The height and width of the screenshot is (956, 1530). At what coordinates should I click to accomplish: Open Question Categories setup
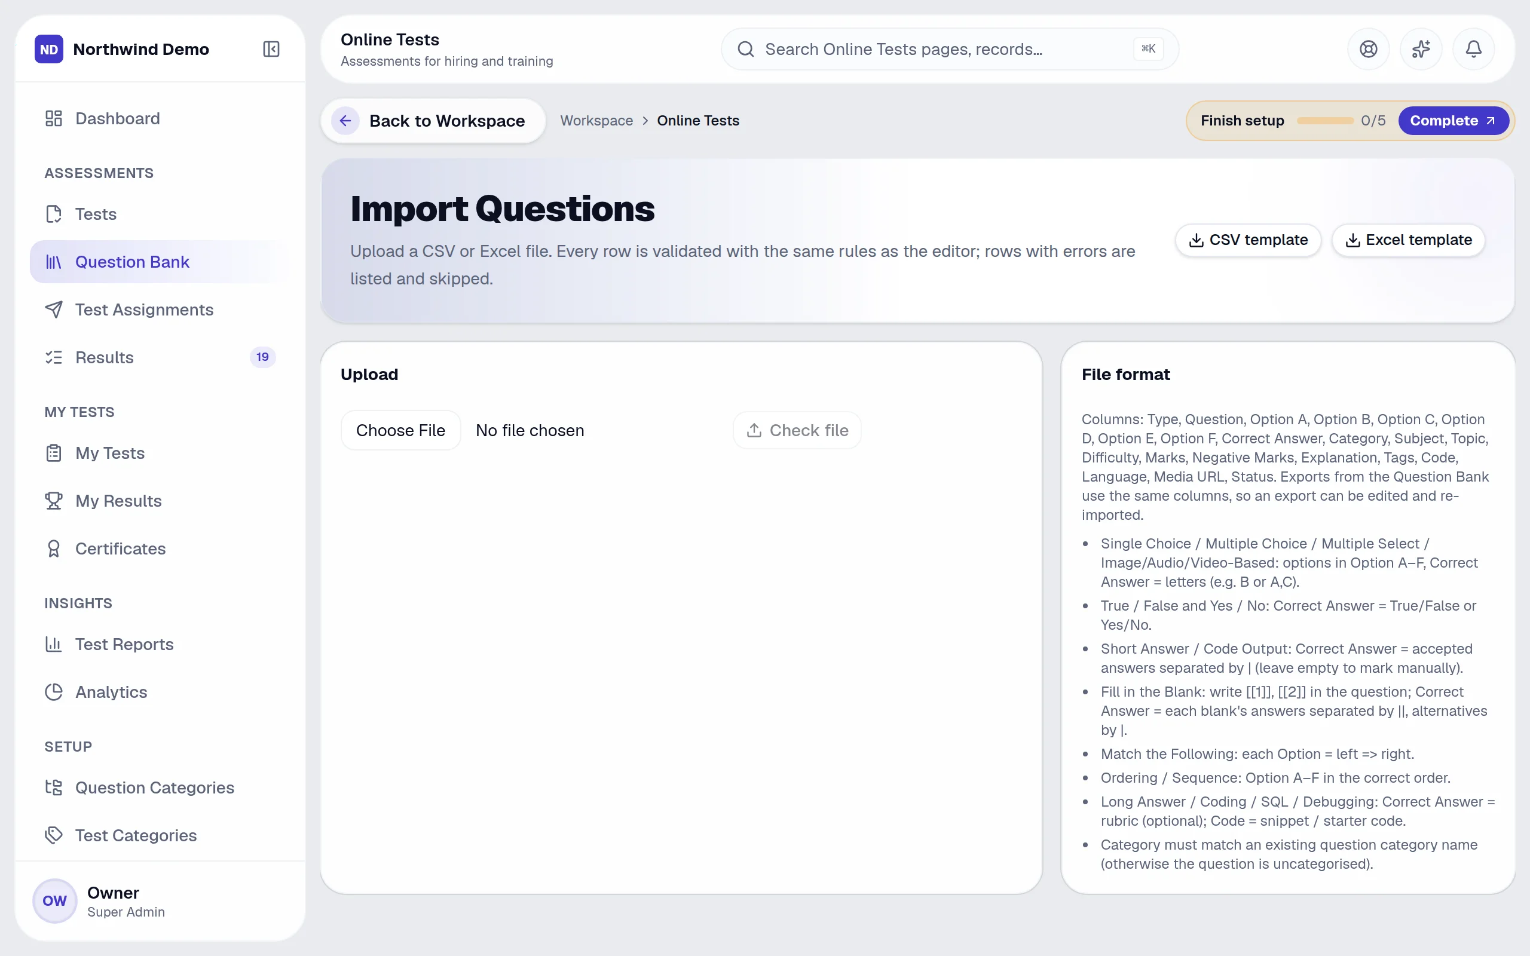point(161,788)
